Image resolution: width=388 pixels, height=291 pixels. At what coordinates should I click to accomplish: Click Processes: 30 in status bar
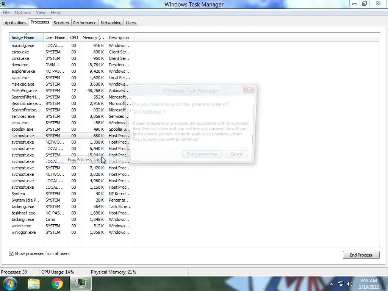[14, 272]
